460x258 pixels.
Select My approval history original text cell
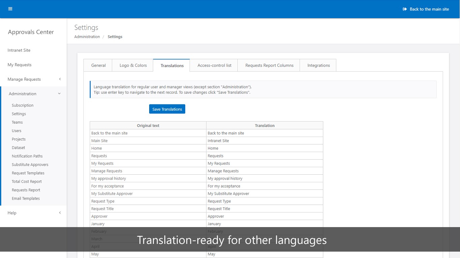pos(148,178)
